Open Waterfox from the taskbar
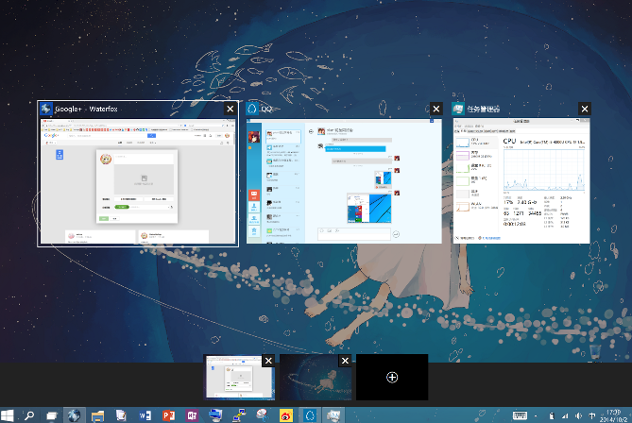The width and height of the screenshot is (632, 423). pos(76,415)
